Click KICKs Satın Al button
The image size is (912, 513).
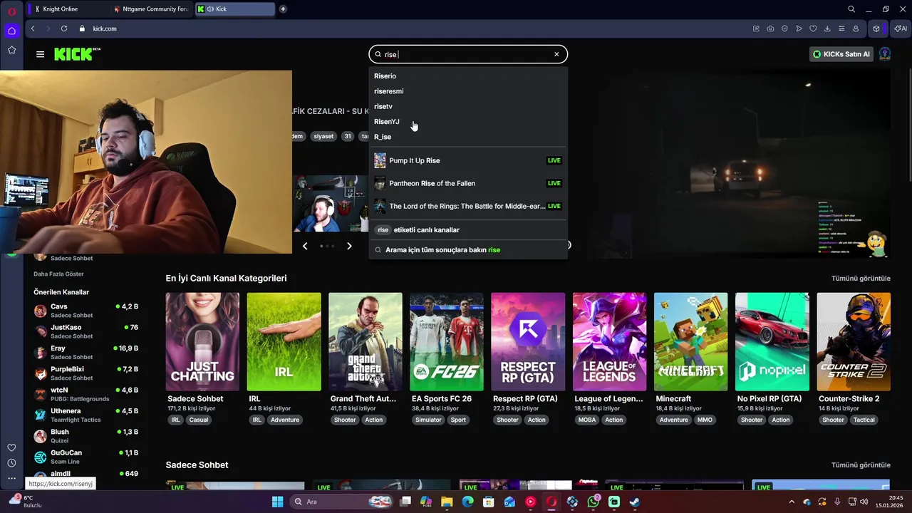coord(841,54)
